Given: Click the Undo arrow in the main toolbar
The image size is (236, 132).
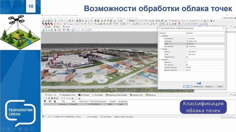Looking at the screenshot, I should tap(59, 21).
